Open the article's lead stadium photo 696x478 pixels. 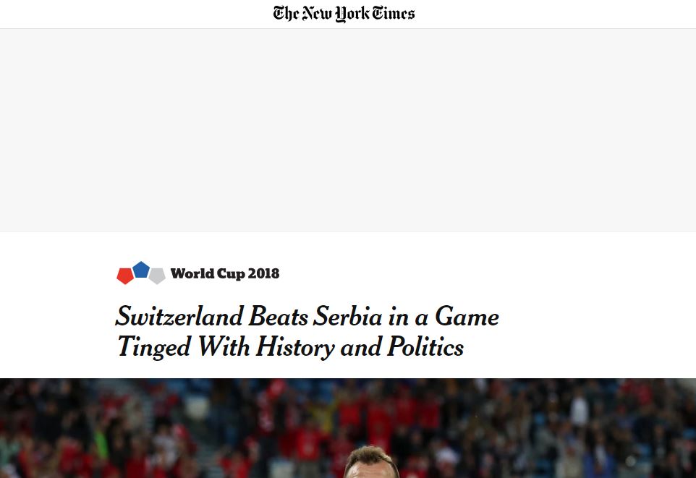point(347,428)
